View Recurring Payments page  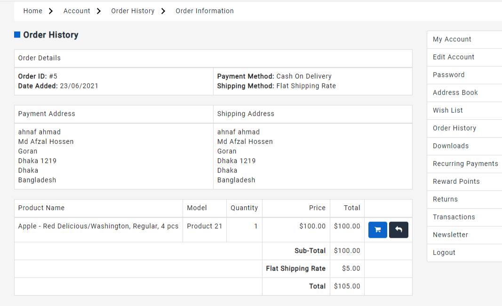(465, 164)
